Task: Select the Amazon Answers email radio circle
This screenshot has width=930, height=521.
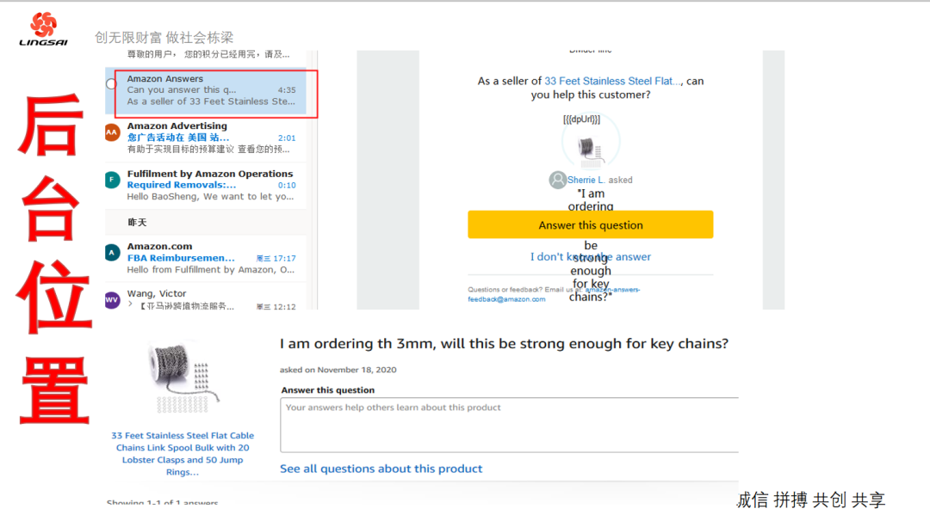Action: pyautogui.click(x=111, y=83)
